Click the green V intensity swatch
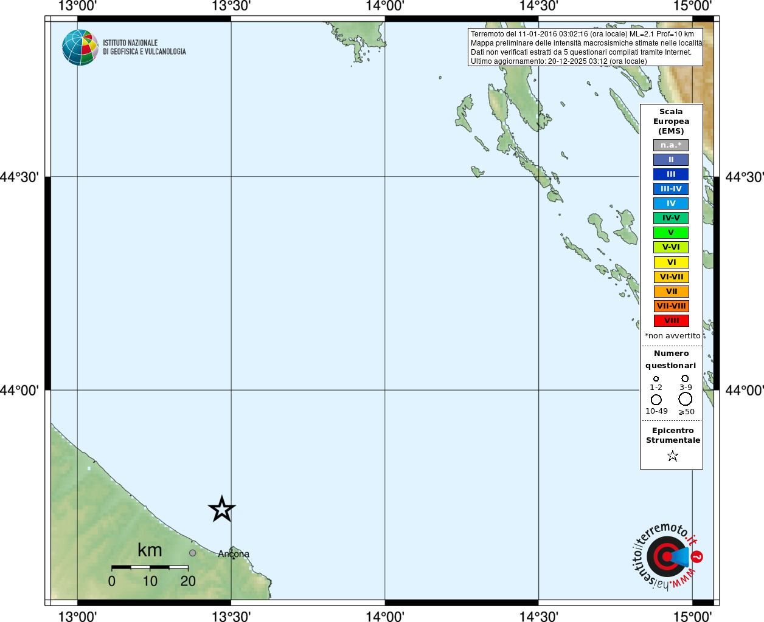Viewport: 764px width, 622px height. (x=671, y=233)
